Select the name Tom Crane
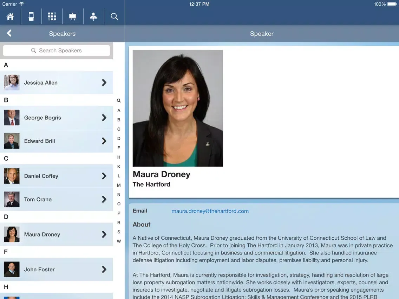This screenshot has height=299, width=399. point(38,200)
